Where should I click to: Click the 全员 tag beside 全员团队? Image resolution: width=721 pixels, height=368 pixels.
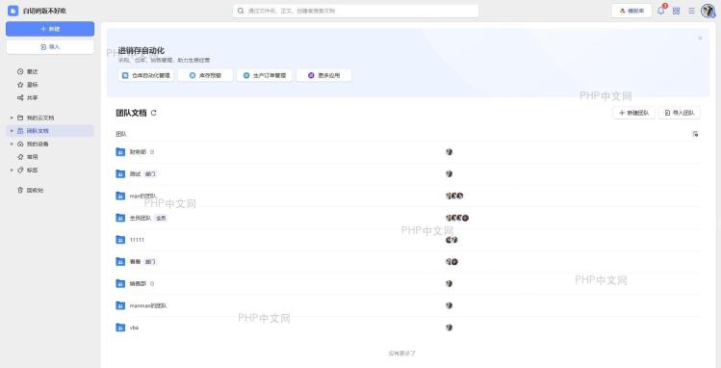(161, 218)
